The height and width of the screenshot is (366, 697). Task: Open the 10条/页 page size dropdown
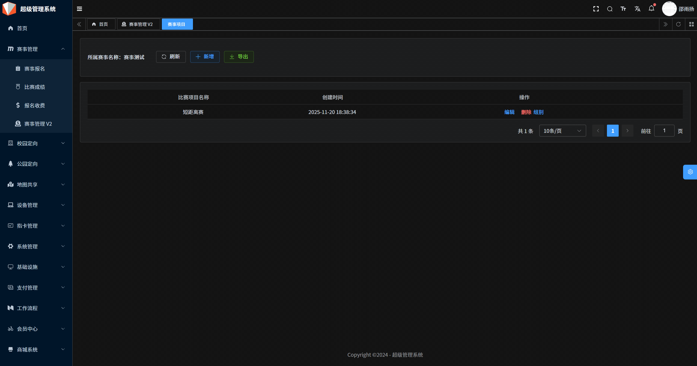tap(562, 131)
